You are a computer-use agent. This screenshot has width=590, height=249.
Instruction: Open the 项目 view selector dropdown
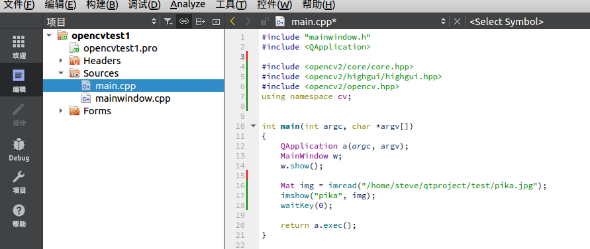(x=101, y=22)
